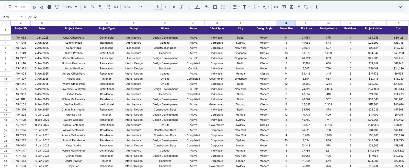The height and width of the screenshot is (168, 409).
Task: Open the vertical align dropdown
Action: (x=246, y=7)
